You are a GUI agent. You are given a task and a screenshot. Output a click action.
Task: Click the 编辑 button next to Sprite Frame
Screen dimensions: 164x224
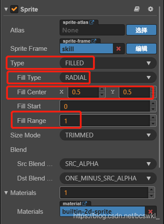(x=141, y=49)
